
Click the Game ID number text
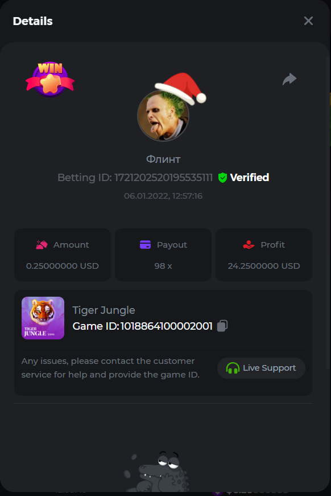167,326
